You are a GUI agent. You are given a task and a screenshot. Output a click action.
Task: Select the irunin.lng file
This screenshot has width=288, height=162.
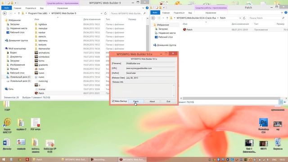tap(43, 81)
